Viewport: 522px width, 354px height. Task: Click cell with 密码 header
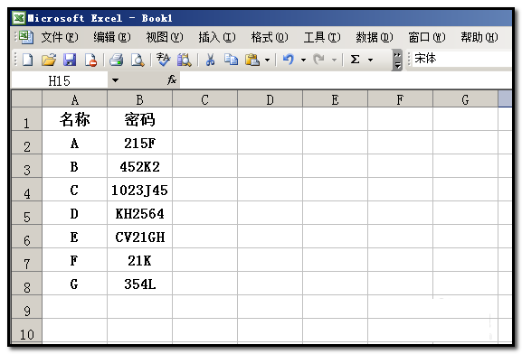coord(139,119)
